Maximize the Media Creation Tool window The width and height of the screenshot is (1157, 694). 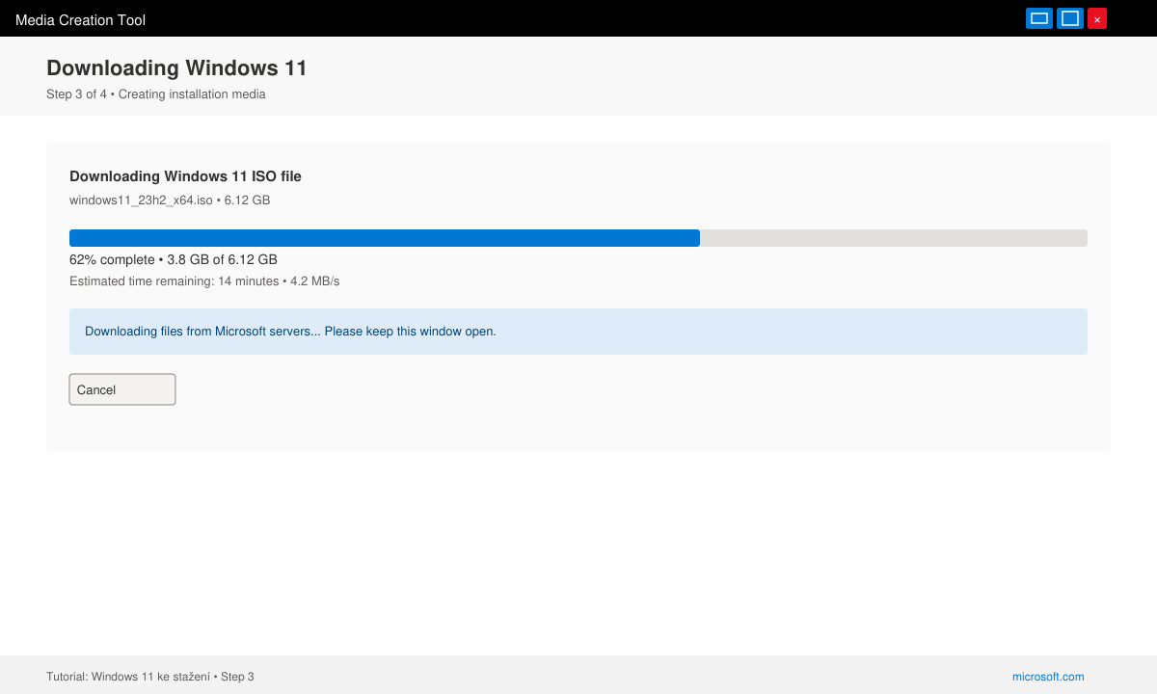[1070, 18]
